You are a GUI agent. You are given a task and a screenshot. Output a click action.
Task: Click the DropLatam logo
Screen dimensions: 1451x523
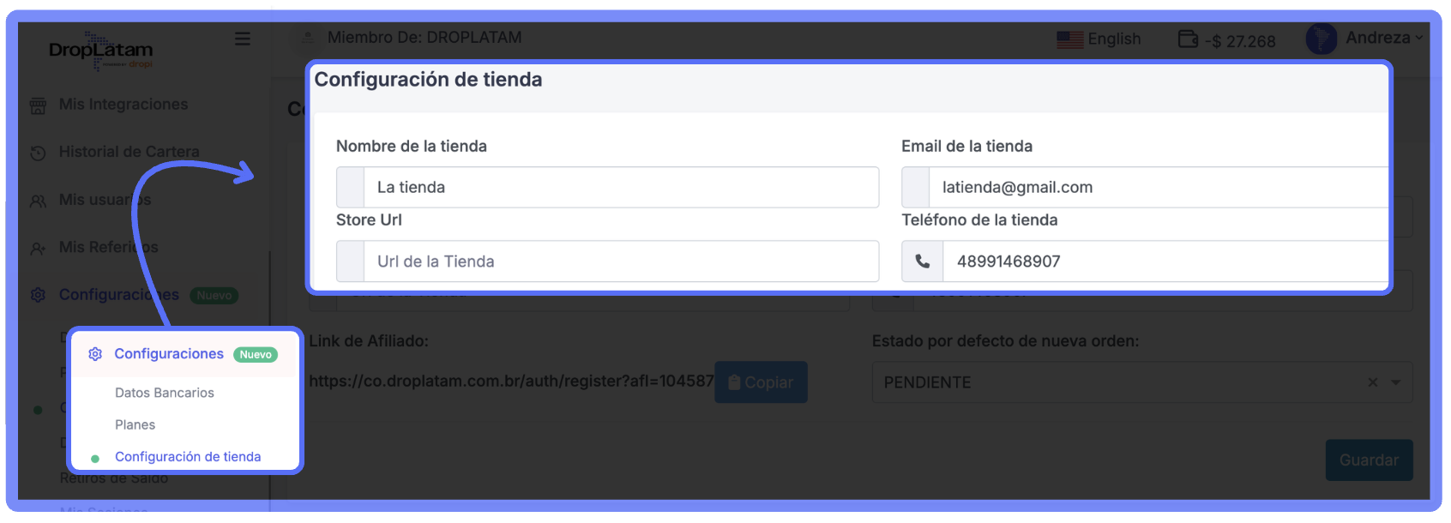[x=101, y=51]
